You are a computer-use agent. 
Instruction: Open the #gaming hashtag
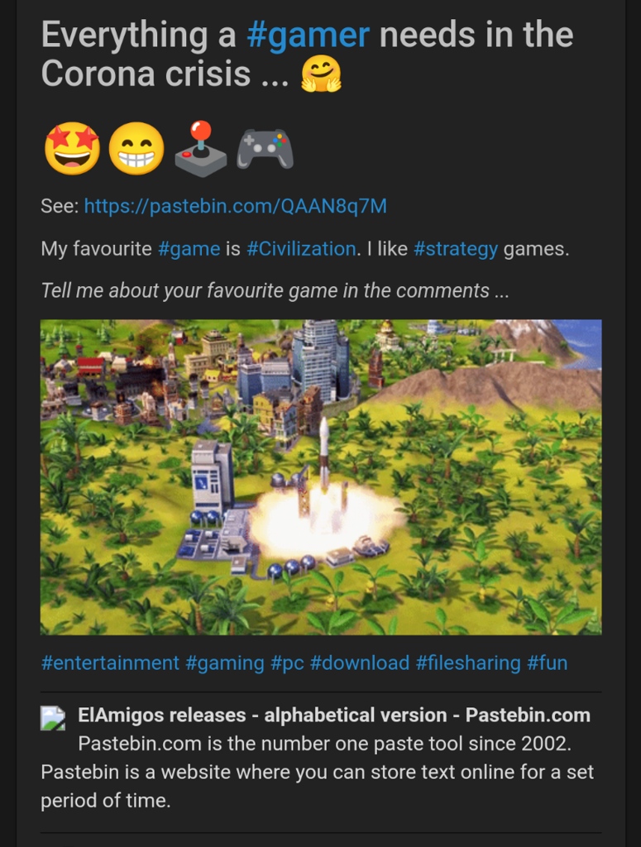[x=225, y=663]
